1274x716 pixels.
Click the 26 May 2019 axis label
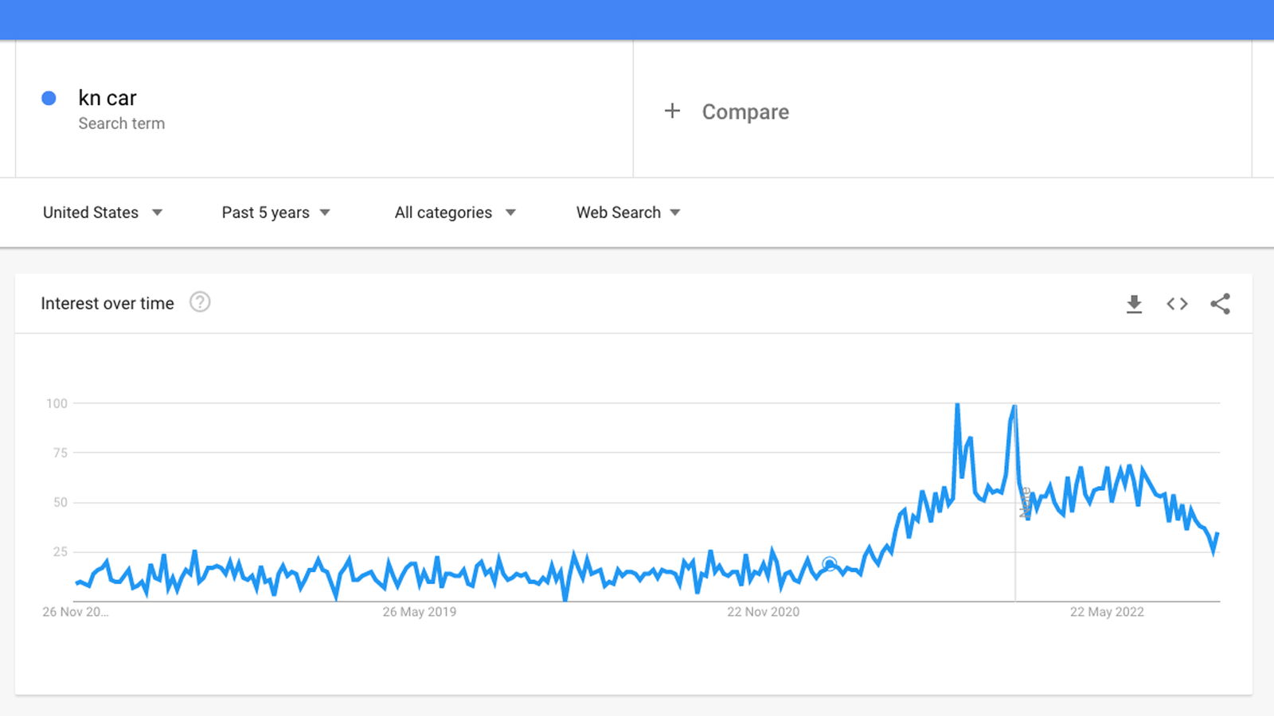click(419, 612)
